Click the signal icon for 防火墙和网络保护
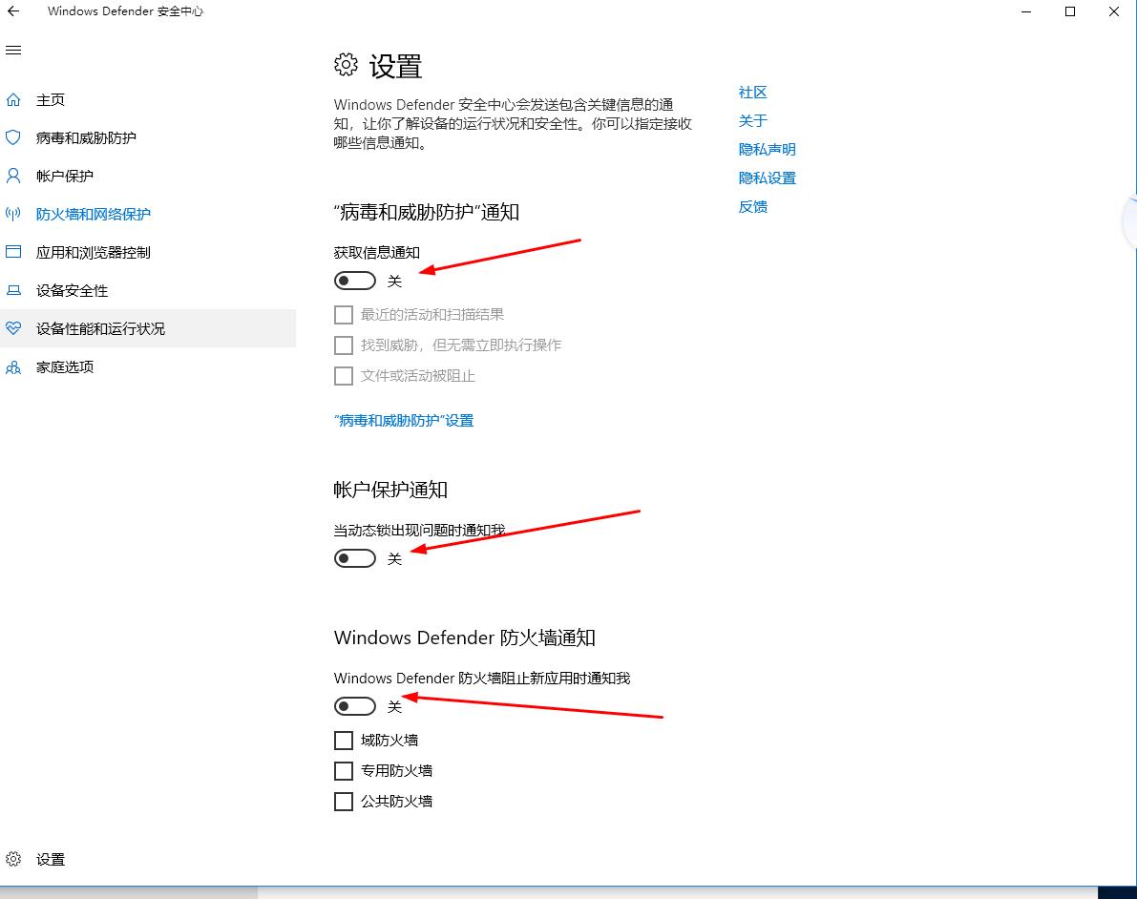 pos(13,214)
